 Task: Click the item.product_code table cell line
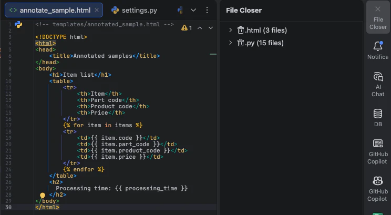pos(132,150)
